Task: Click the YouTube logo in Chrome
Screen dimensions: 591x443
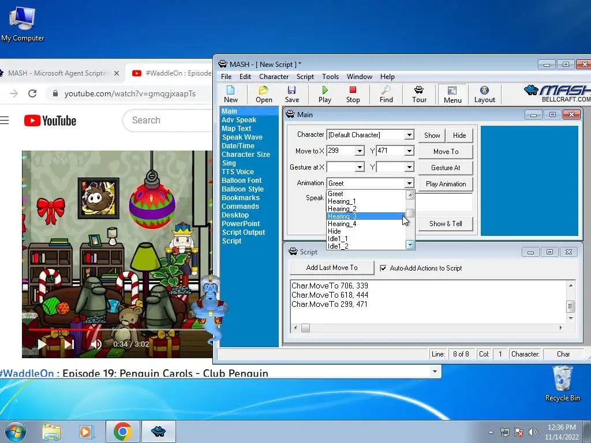Action: point(50,121)
